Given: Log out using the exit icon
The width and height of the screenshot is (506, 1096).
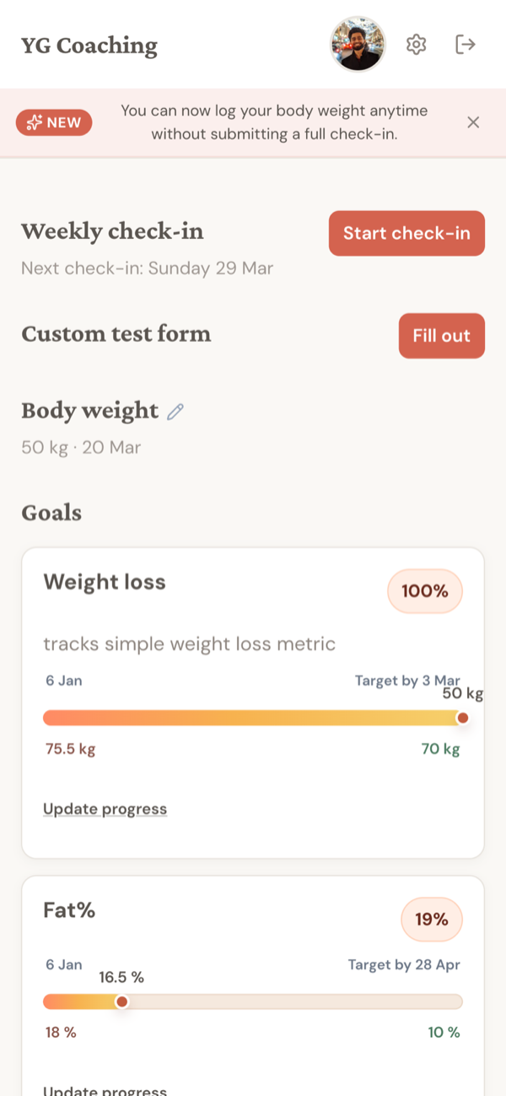Looking at the screenshot, I should [466, 44].
